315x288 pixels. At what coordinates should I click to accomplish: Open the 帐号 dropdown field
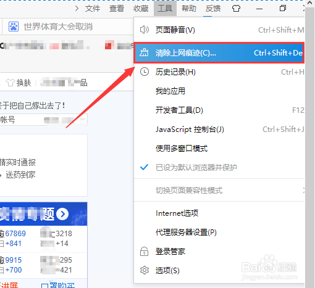[x=43, y=120]
